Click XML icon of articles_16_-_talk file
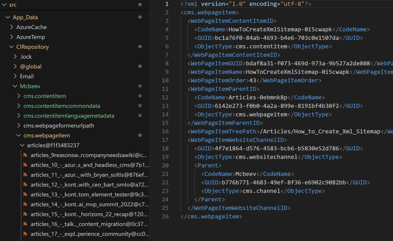The image size is (393, 241). (25, 224)
